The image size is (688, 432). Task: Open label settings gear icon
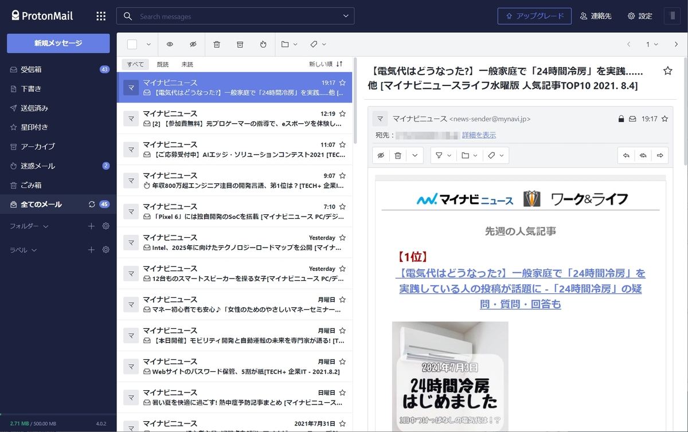point(105,250)
